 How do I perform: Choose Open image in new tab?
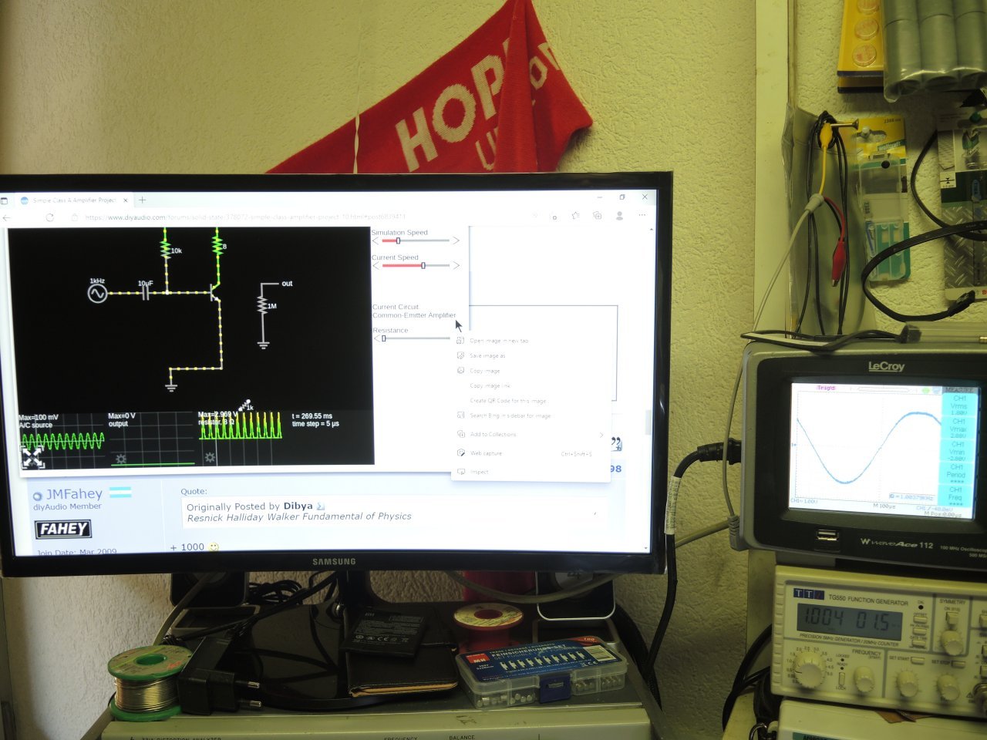[531, 341]
